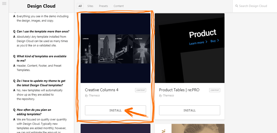Click answer No, new templates will automatically show up
This screenshot has height=133, width=277.
pos(40,95)
